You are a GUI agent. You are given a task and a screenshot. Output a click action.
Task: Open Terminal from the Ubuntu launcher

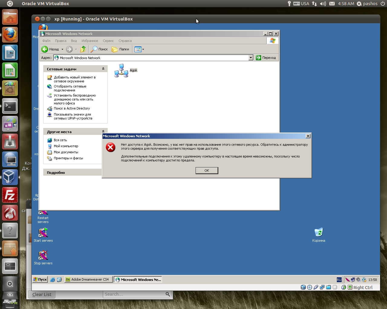coord(10,106)
